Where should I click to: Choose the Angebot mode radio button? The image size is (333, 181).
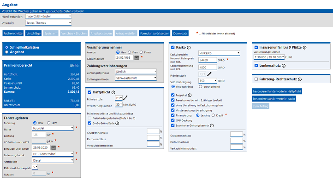tap(7, 52)
